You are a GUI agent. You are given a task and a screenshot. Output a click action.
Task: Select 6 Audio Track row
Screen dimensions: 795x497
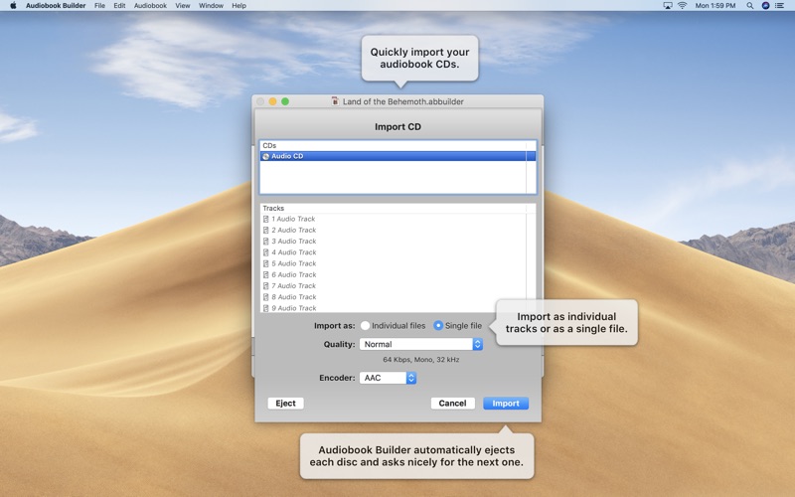click(398, 274)
